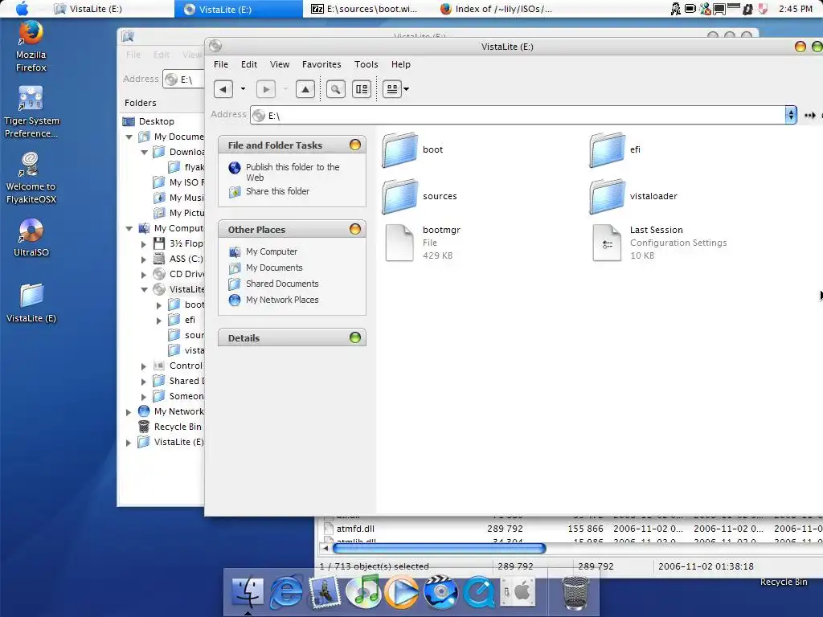
Task: Go to My Documents in Other Places
Action: pyautogui.click(x=274, y=268)
